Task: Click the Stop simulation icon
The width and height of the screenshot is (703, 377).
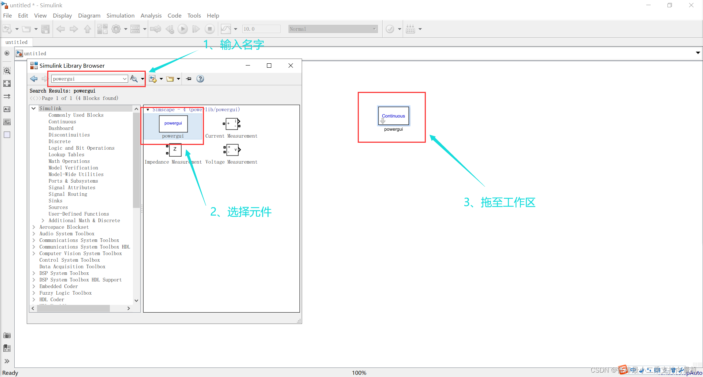Action: pos(209,29)
